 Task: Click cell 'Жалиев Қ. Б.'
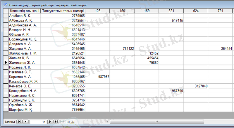pos(25,58)
